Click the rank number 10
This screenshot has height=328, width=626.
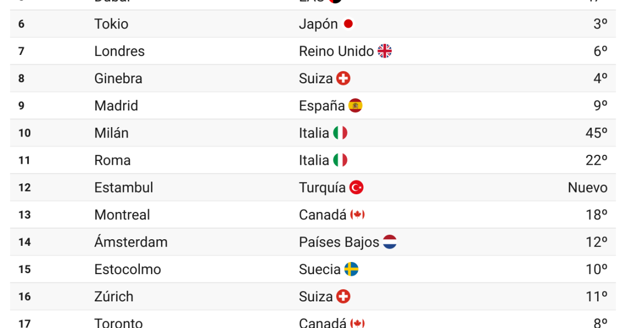[x=24, y=133]
